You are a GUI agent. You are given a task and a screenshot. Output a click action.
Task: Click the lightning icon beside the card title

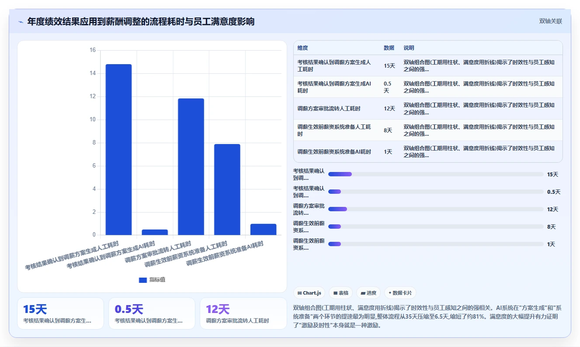21,22
